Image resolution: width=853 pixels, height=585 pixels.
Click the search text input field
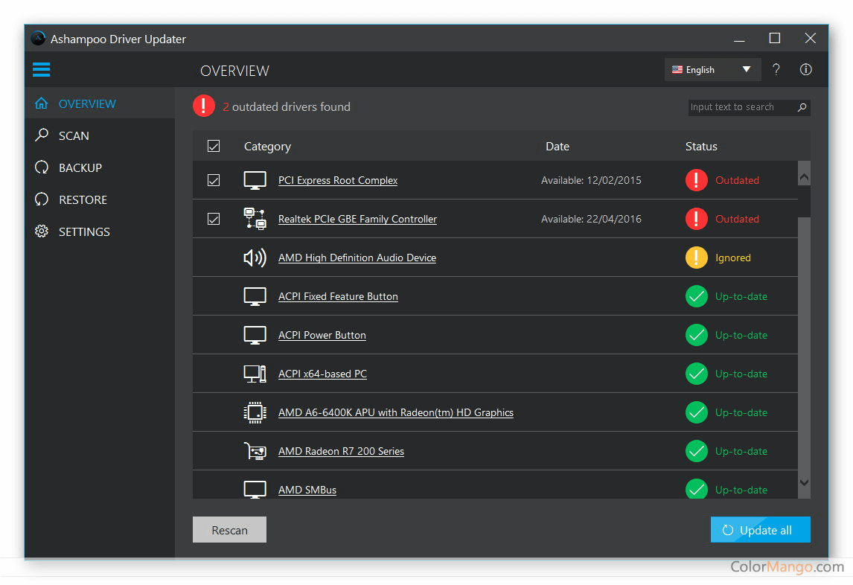pyautogui.click(x=741, y=107)
